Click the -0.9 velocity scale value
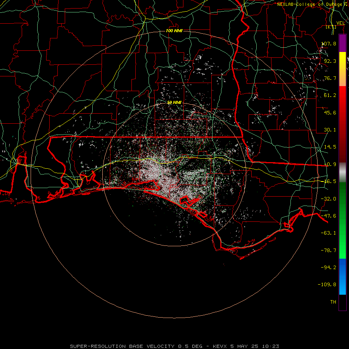 coord(330,164)
